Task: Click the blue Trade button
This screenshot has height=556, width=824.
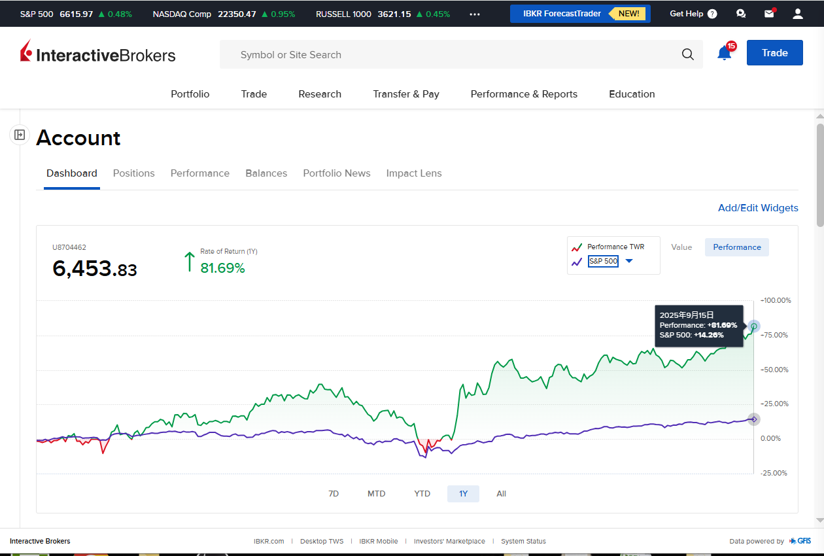Action: [x=774, y=53]
